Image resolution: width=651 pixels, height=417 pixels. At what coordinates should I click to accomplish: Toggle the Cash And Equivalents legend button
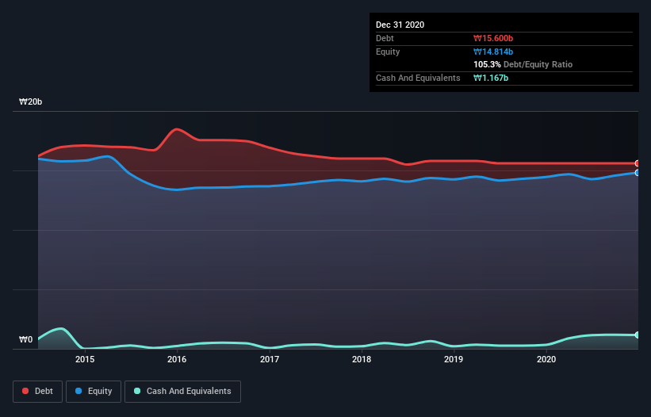182,392
